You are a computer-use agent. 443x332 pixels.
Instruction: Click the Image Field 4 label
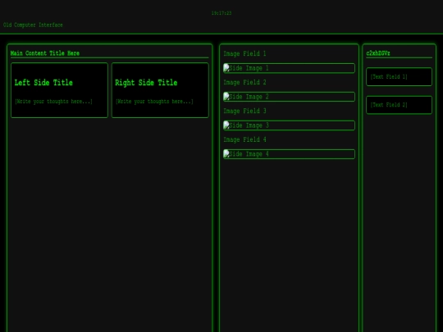point(244,139)
